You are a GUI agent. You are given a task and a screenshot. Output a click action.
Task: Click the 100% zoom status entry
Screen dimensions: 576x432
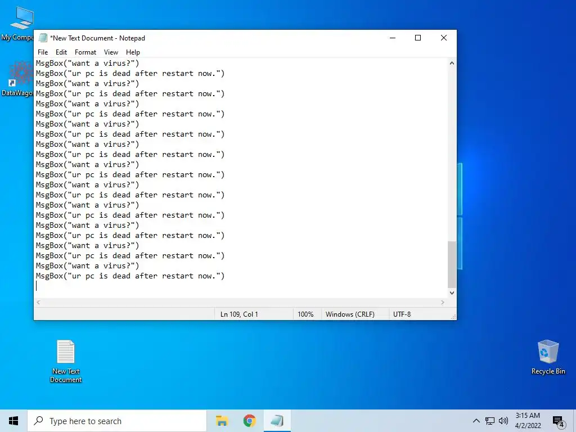pos(305,314)
